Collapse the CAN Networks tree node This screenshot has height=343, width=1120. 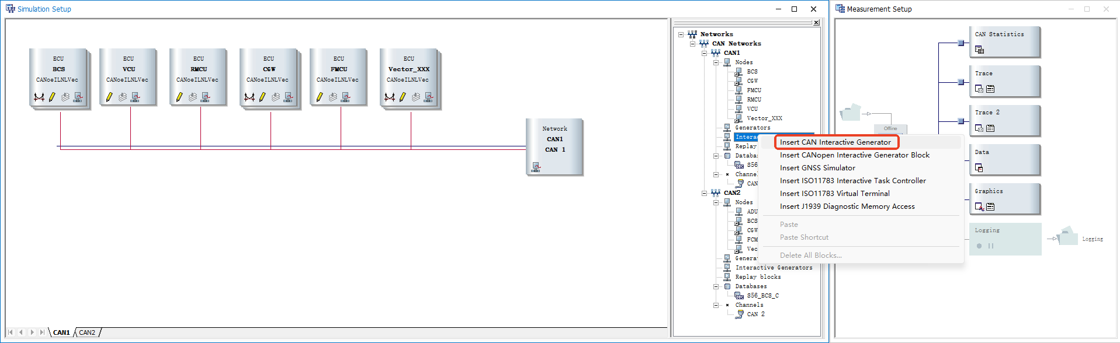(x=692, y=44)
